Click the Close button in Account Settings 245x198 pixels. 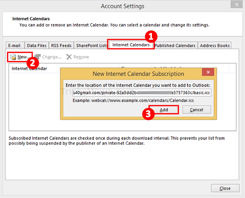click(x=225, y=188)
